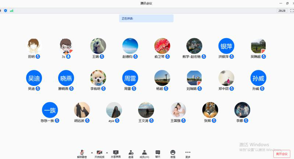Turn on camera with 开启视频
This screenshot has width=294, height=159.
point(99,153)
